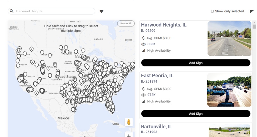Open the sort options icon
257x137 pixels.
click(x=251, y=11)
